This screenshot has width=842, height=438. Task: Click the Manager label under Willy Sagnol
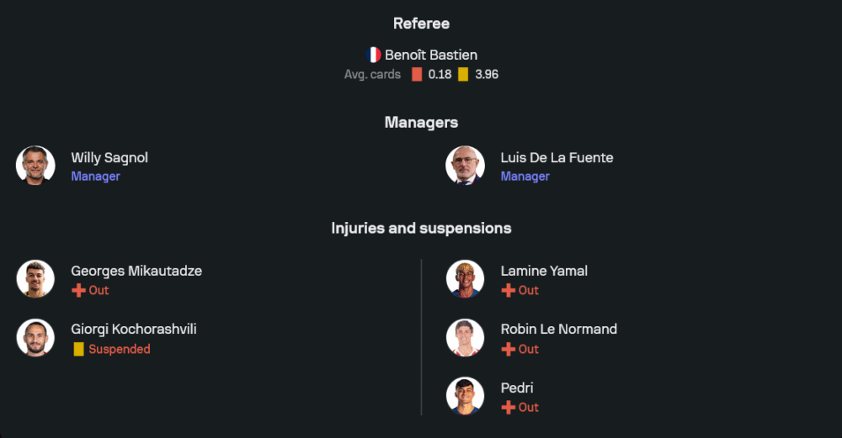95,177
